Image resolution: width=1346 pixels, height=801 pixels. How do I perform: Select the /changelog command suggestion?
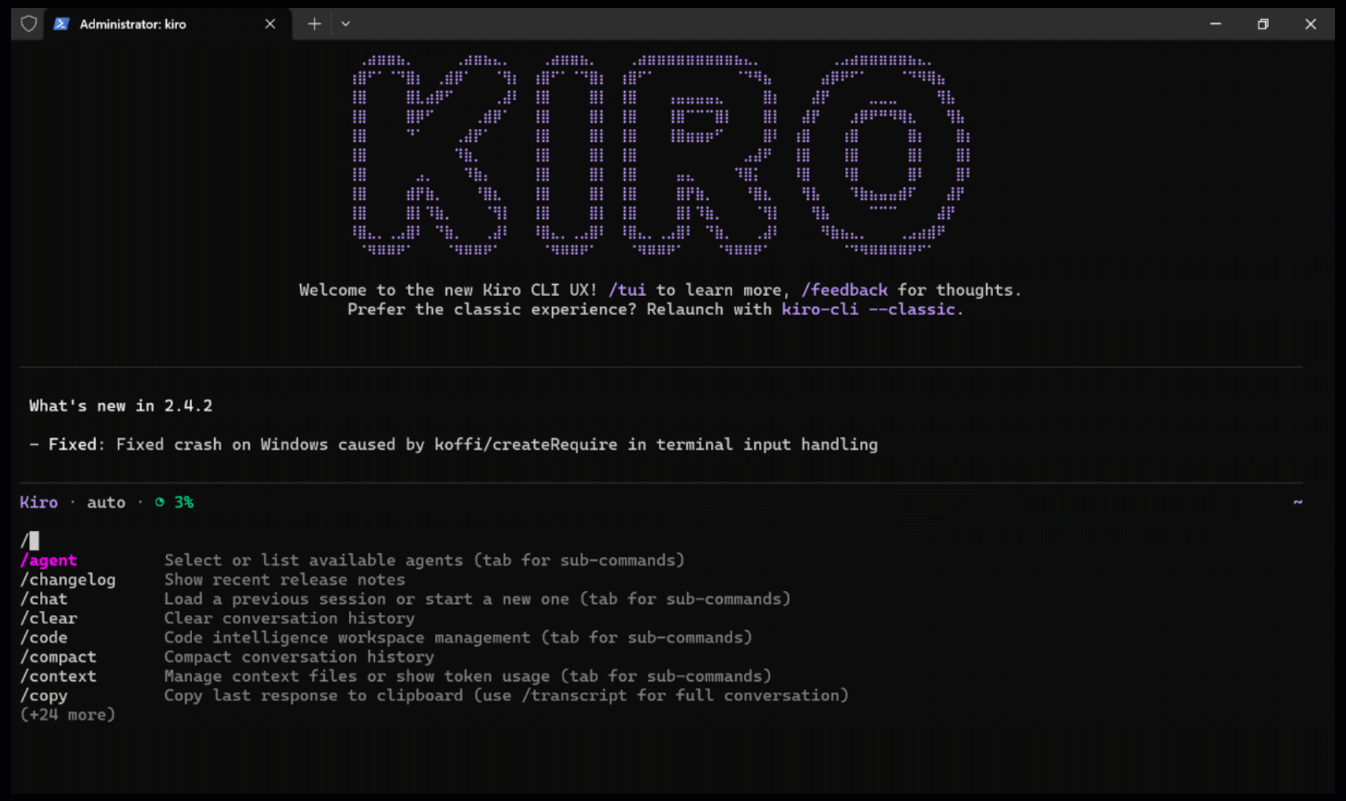67,580
